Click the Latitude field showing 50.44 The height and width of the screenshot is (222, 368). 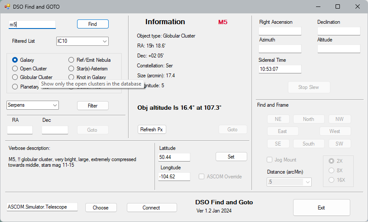click(x=174, y=157)
